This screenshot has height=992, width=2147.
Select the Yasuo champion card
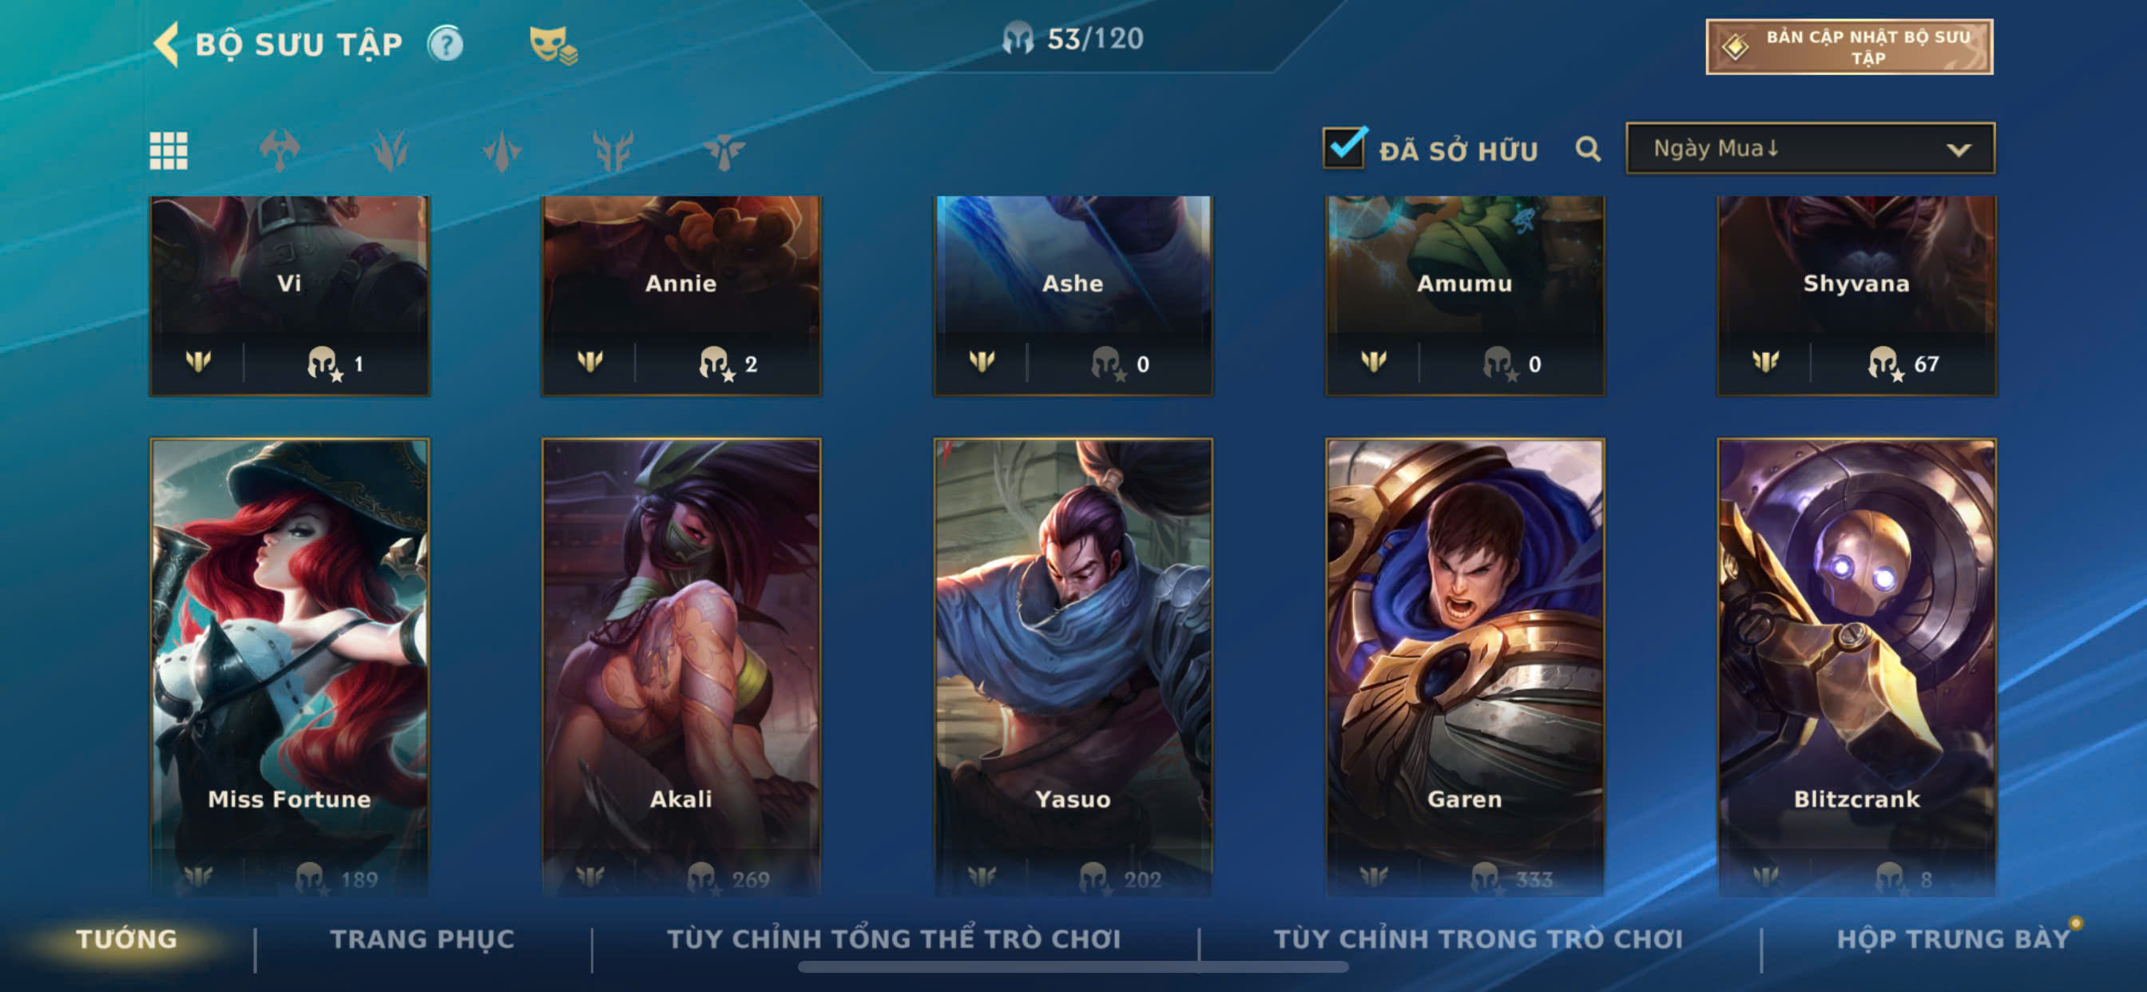point(1073,667)
